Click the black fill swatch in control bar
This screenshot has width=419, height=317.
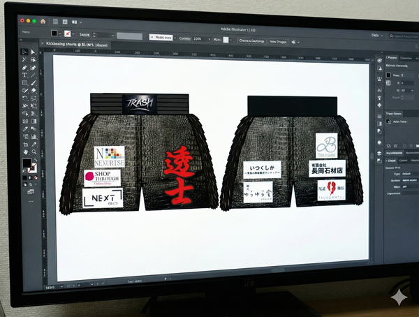click(54, 33)
